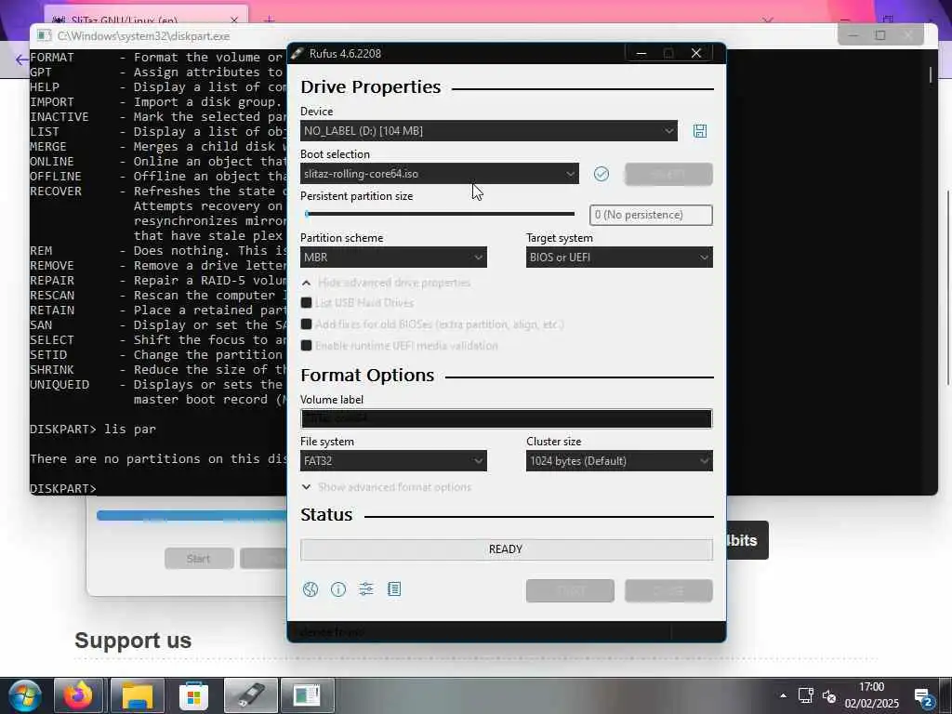Image resolution: width=952 pixels, height=714 pixels.
Task: Open the network status tray icon
Action: coord(806,695)
